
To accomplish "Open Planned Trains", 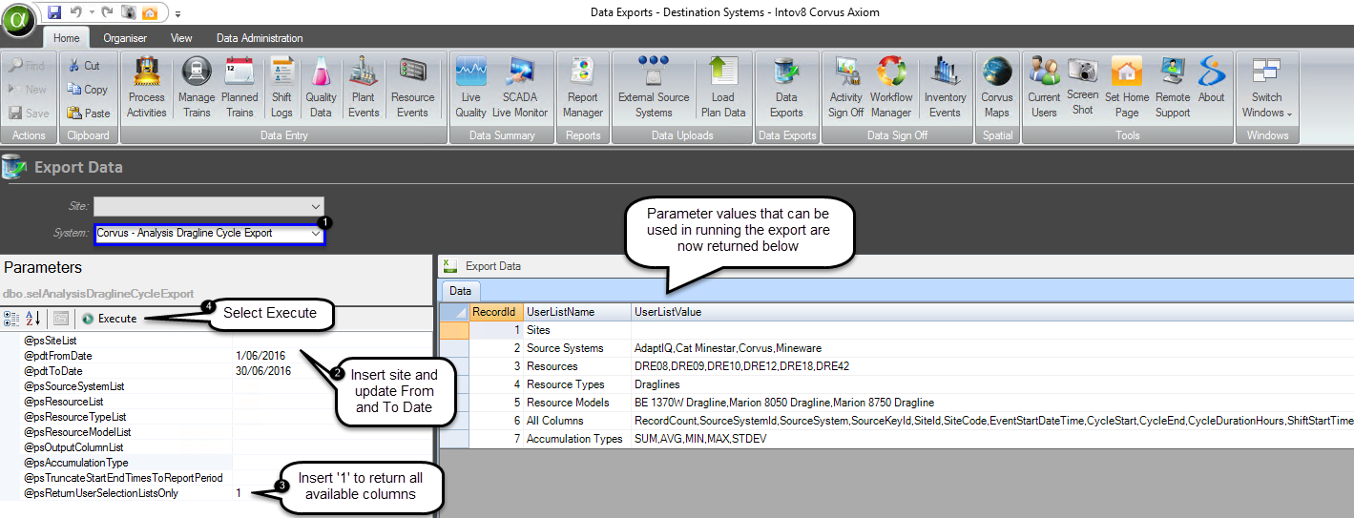I will pyautogui.click(x=240, y=87).
